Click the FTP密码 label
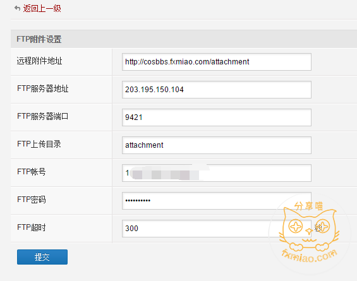The width and height of the screenshot is (357, 281). 32,200
